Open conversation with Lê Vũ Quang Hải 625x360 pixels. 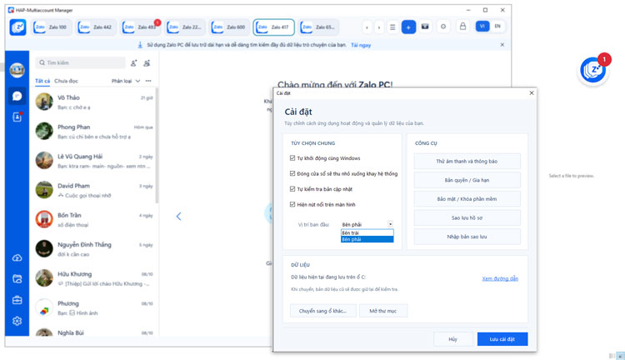[x=94, y=161]
